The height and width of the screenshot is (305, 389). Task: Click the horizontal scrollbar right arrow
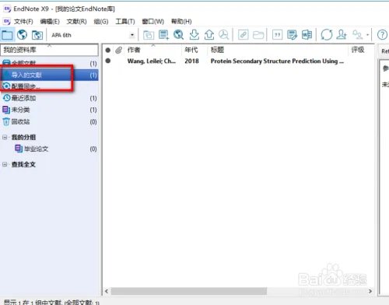point(370,291)
